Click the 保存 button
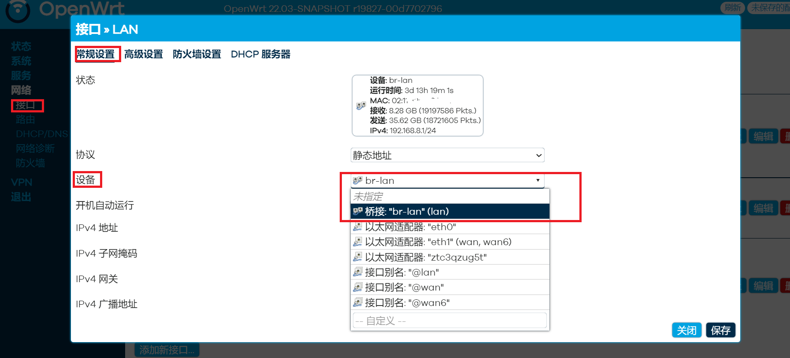790x358 pixels. click(x=720, y=330)
